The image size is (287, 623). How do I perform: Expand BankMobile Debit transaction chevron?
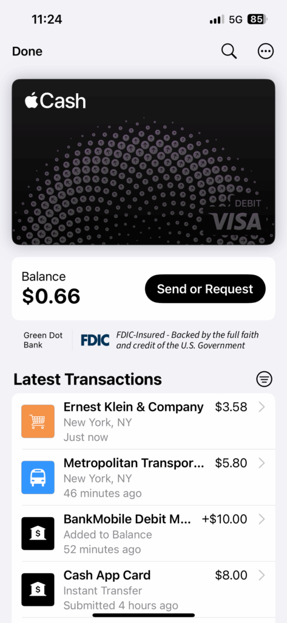click(262, 520)
